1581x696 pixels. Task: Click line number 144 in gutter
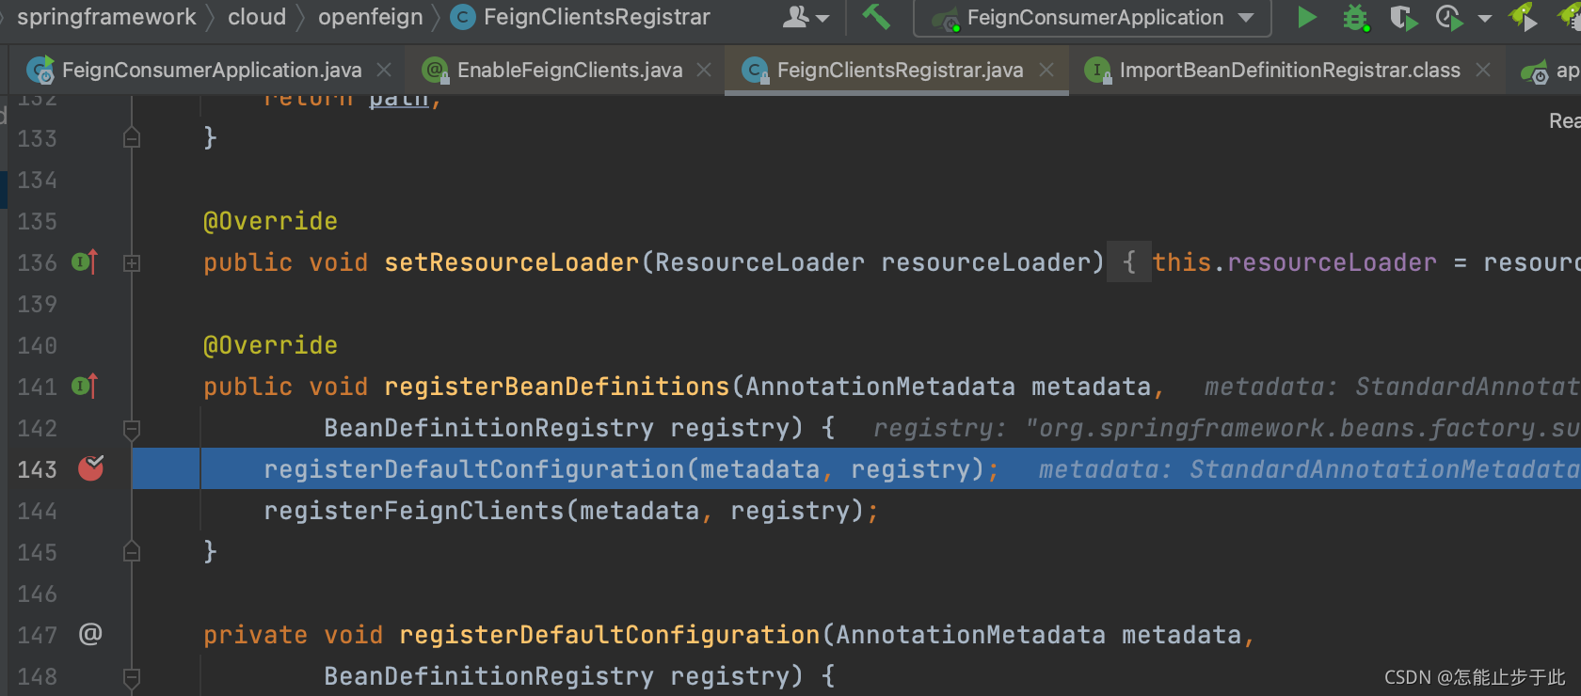(x=38, y=511)
